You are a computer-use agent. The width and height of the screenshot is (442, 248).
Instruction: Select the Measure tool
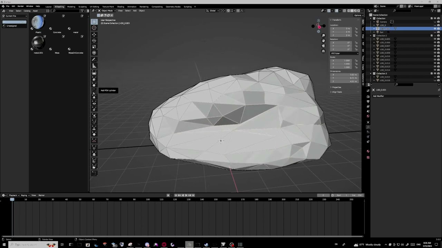point(94,66)
